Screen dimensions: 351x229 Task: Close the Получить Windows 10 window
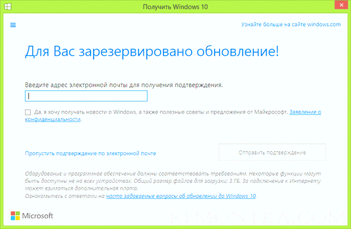341,5
